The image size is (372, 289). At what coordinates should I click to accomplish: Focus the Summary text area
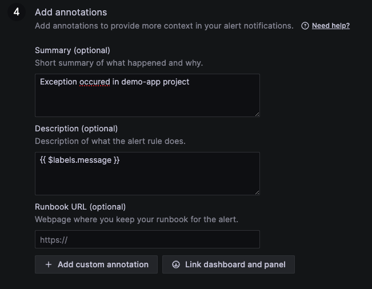click(x=147, y=100)
